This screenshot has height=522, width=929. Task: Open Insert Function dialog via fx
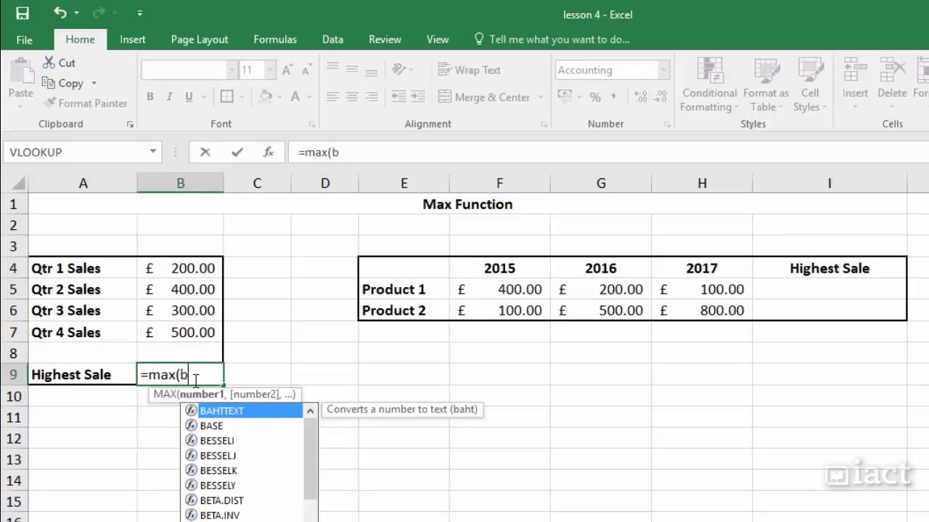tap(269, 152)
